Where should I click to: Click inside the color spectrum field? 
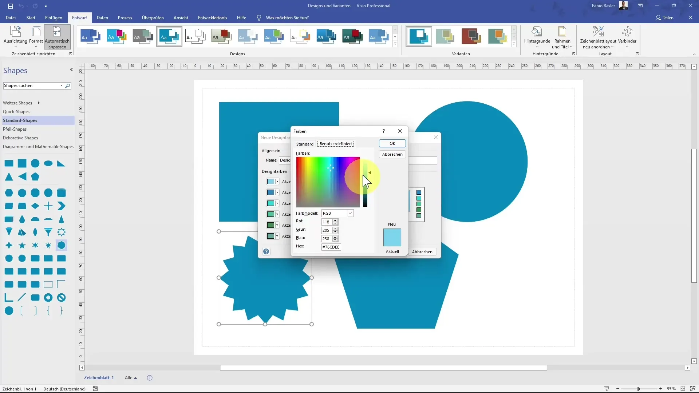(x=328, y=182)
